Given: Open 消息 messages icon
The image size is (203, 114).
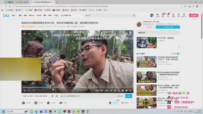Looking at the screenshot, I should pos(163,15).
